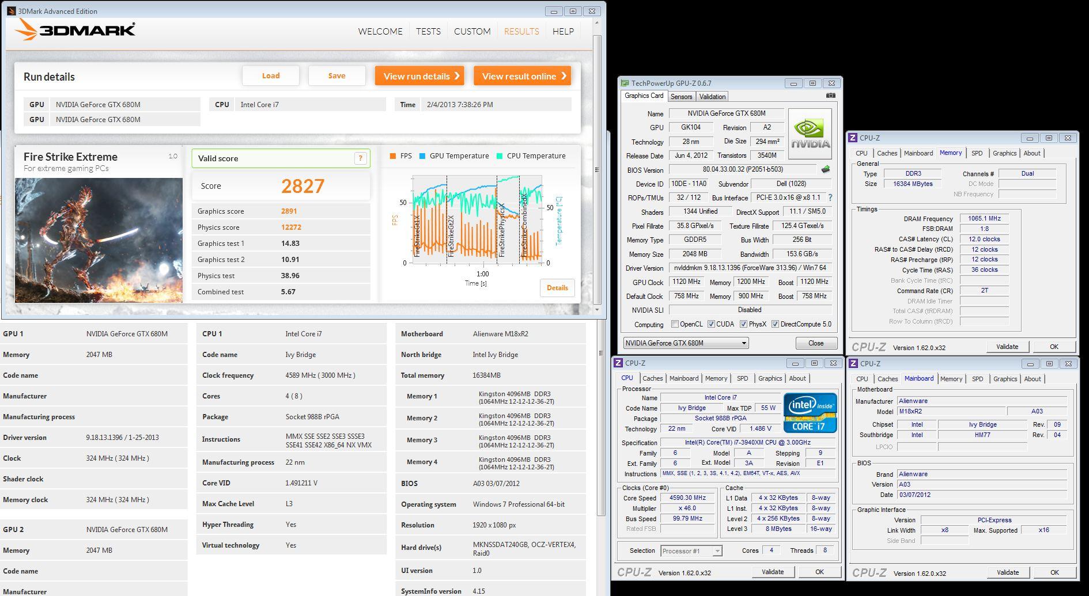
Task: Open the RESULTS tab in 3DMark
Action: (521, 31)
